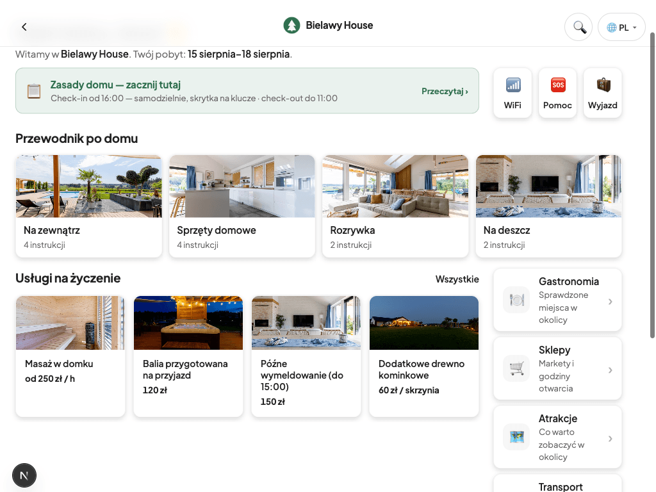The width and height of the screenshot is (656, 492).
Task: Open search with the magnifier icon
Action: point(578,27)
